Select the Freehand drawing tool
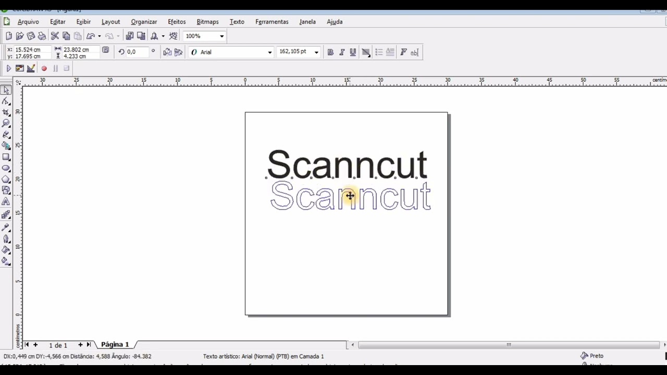 pyautogui.click(x=6, y=135)
